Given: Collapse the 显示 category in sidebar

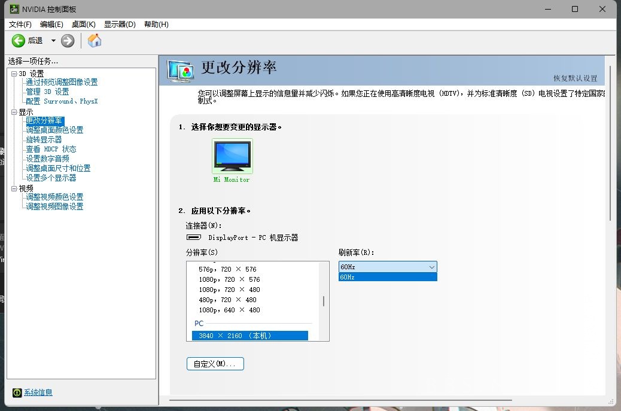Looking at the screenshot, I should [x=13, y=111].
